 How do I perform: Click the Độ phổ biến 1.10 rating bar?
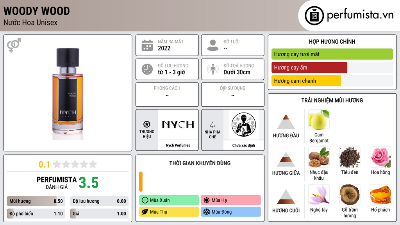tap(36, 214)
